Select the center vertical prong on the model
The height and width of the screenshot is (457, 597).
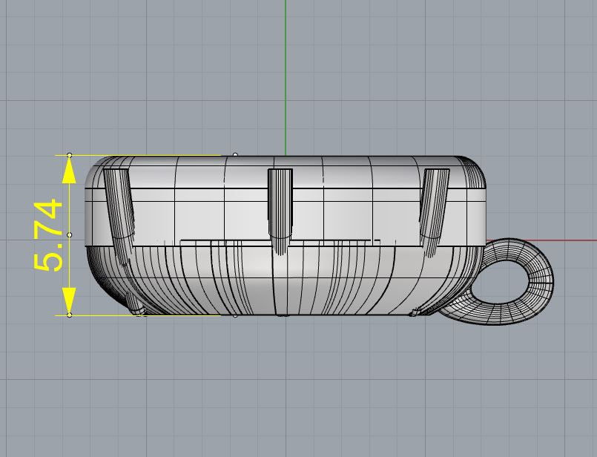pyautogui.click(x=280, y=208)
